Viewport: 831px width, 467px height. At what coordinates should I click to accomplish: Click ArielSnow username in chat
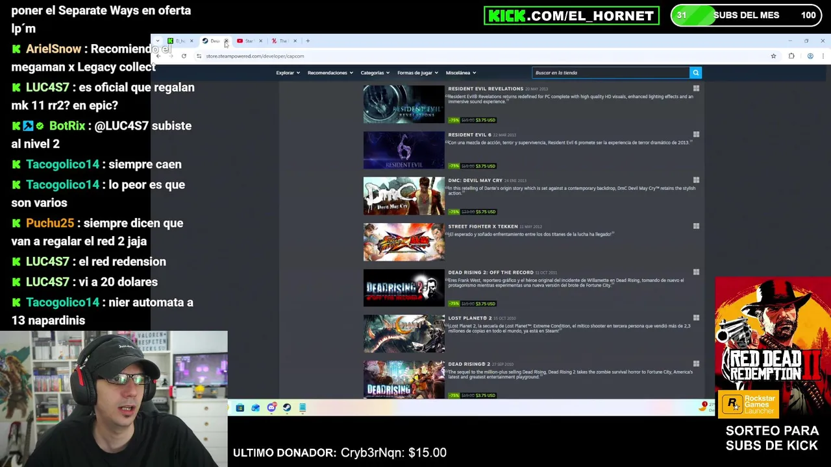click(x=53, y=49)
